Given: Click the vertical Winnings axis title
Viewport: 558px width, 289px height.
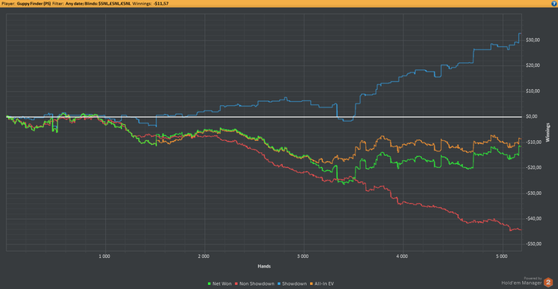Looking at the screenshot, I should pyautogui.click(x=548, y=132).
